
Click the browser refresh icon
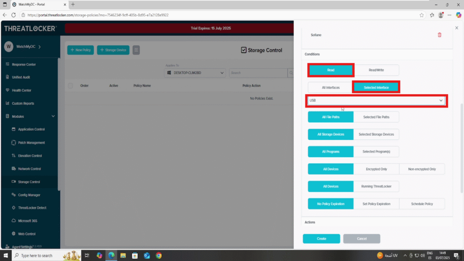tap(14, 15)
